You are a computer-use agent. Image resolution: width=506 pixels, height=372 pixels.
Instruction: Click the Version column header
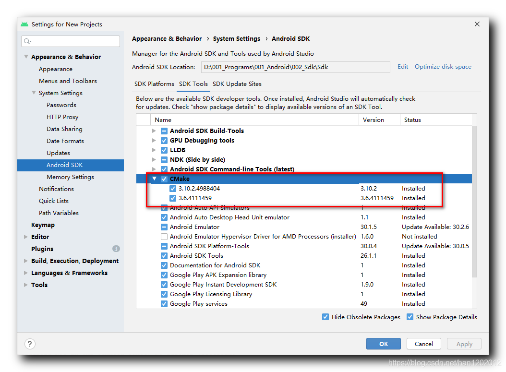[x=379, y=120]
